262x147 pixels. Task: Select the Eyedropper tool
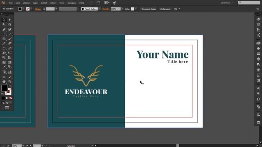point(4,67)
